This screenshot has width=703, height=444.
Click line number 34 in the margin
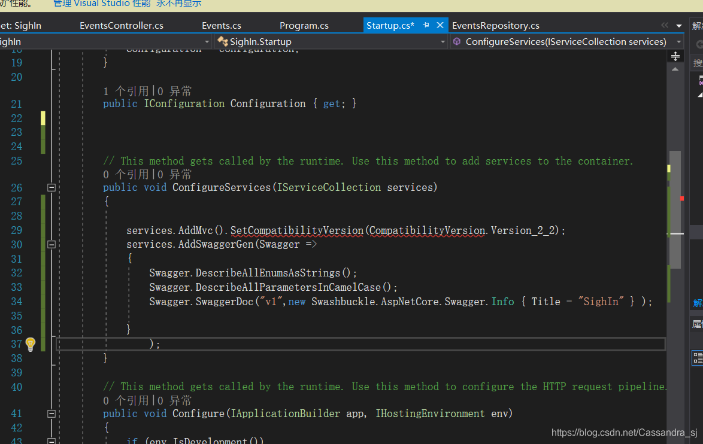(x=17, y=302)
